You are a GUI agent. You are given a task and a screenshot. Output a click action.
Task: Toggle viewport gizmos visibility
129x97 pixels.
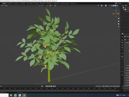pos(102,6)
